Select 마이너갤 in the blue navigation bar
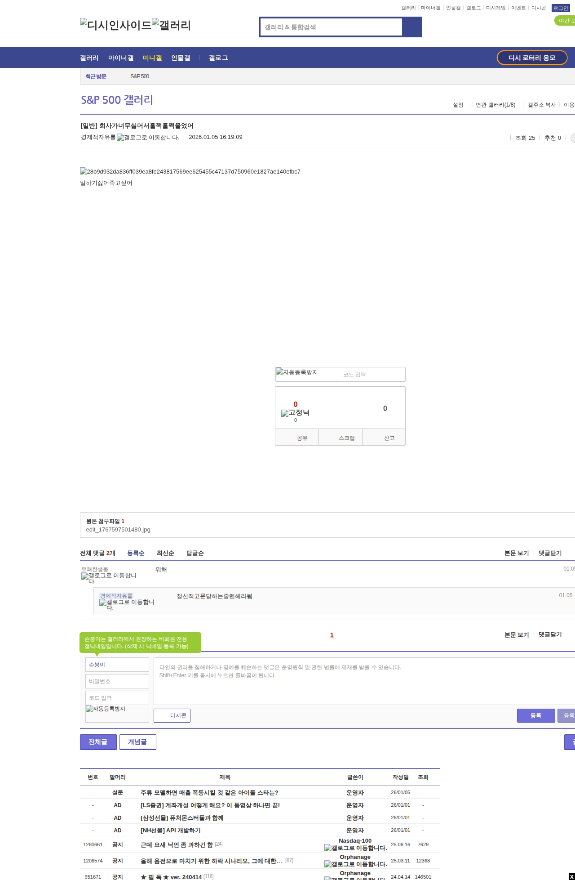Viewport: 575px width, 880px height. [121, 58]
